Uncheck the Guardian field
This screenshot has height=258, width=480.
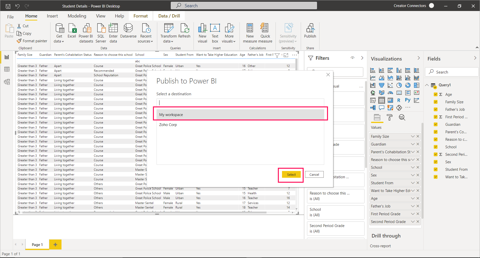(x=435, y=124)
